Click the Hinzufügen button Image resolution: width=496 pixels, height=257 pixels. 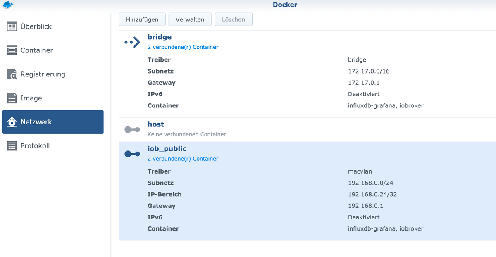pos(142,19)
